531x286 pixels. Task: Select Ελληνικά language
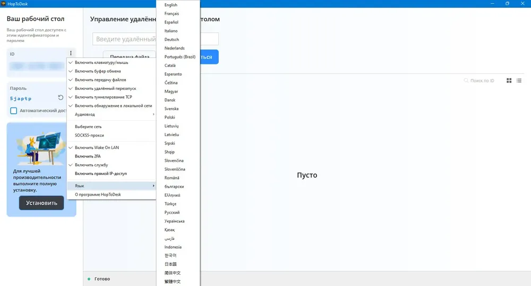[178, 195]
